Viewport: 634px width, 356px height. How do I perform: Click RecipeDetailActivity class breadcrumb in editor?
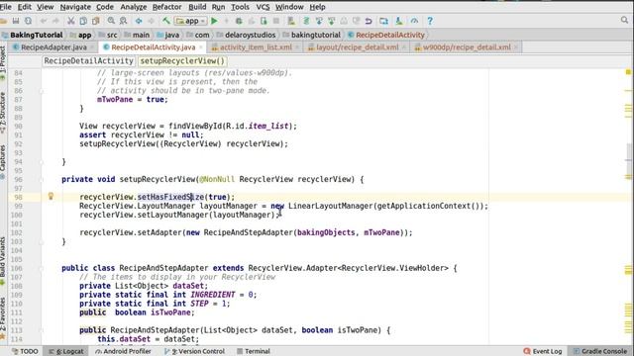[88, 61]
